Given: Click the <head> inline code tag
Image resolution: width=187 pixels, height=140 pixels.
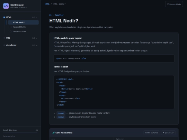Looking at the screenshot, I should click(x=61, y=113).
